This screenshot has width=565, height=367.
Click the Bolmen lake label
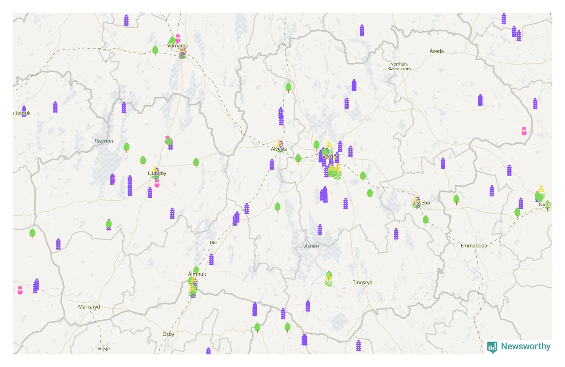[104, 141]
